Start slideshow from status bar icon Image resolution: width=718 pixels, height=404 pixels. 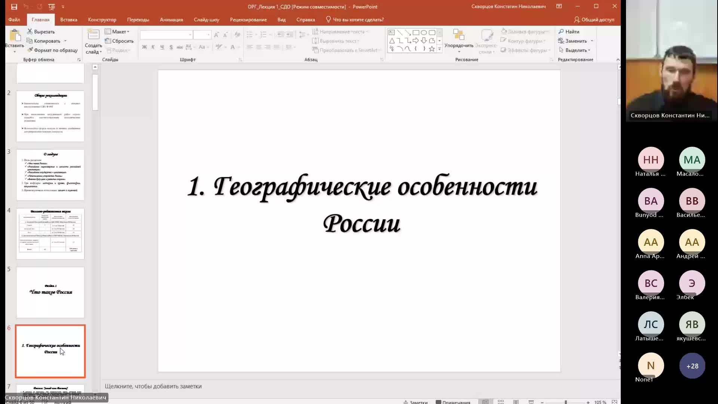coord(531,402)
